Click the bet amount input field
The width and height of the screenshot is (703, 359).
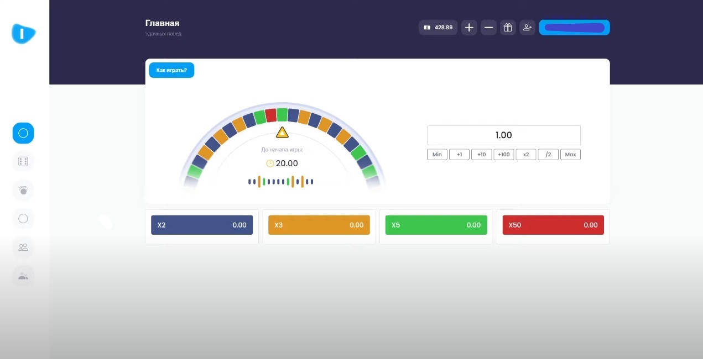click(503, 135)
